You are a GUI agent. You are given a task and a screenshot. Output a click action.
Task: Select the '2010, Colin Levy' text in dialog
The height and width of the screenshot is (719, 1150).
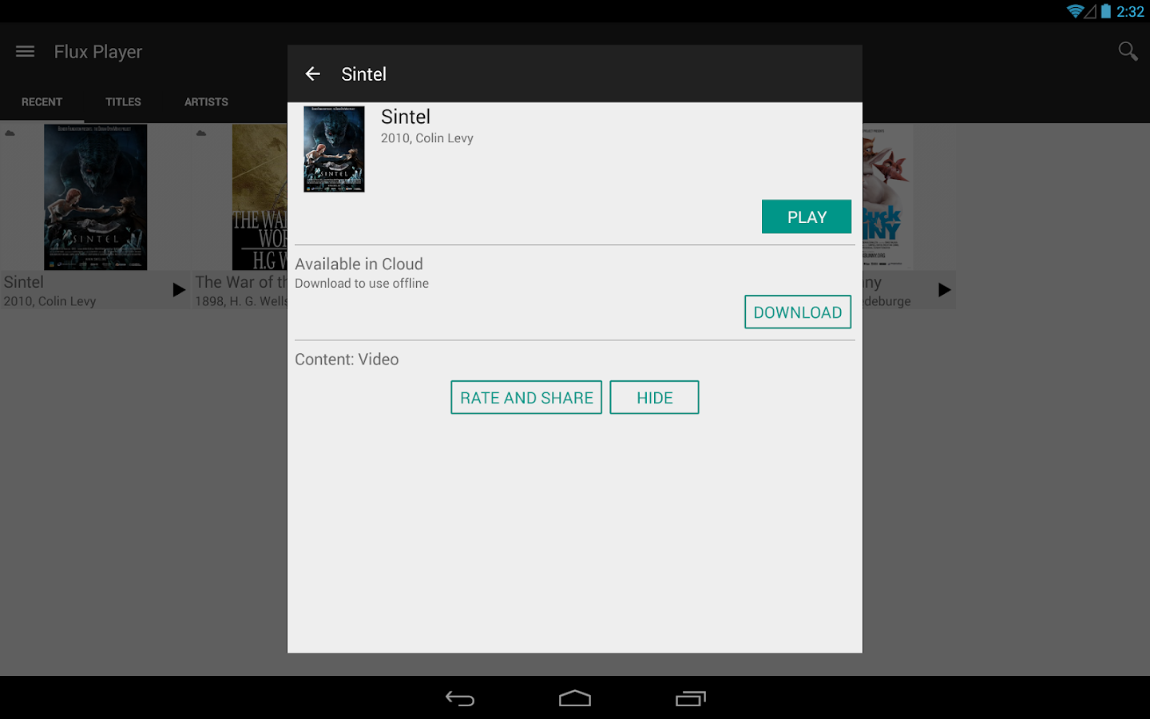click(x=427, y=138)
